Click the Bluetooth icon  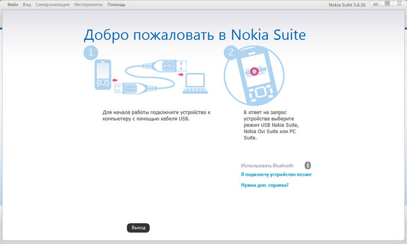(x=307, y=166)
